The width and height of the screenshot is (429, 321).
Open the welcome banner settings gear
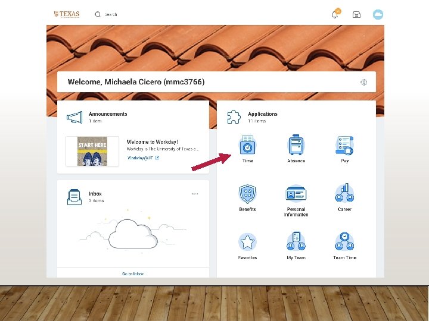363,82
